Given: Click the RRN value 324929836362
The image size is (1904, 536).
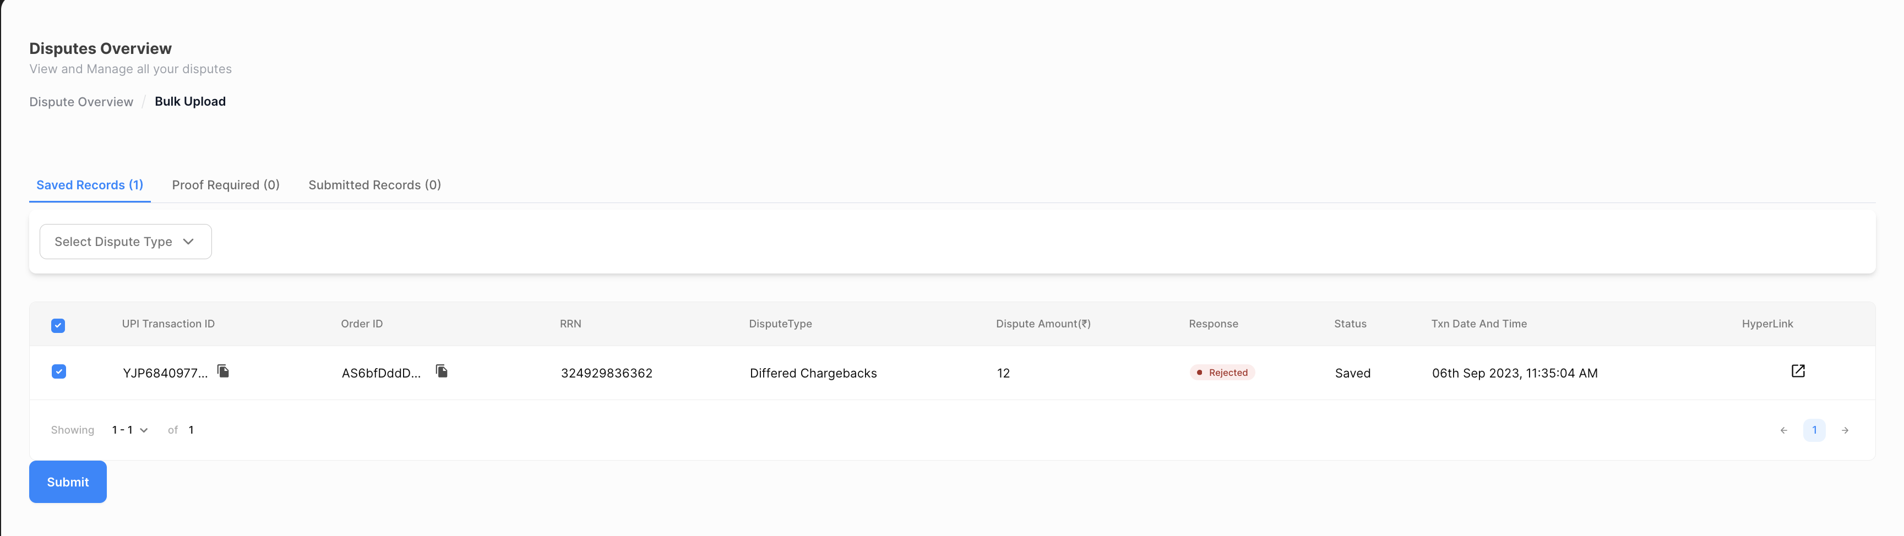Looking at the screenshot, I should click(606, 374).
